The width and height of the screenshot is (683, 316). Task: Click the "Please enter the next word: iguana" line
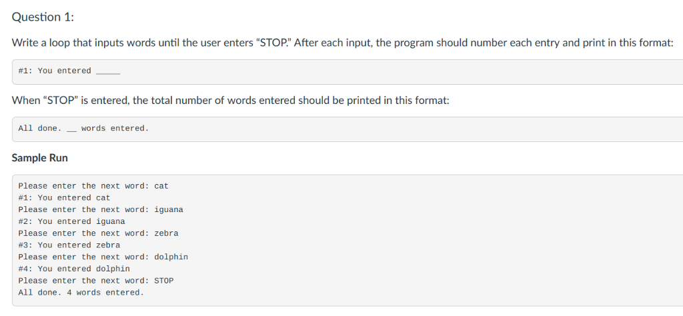[101, 209]
